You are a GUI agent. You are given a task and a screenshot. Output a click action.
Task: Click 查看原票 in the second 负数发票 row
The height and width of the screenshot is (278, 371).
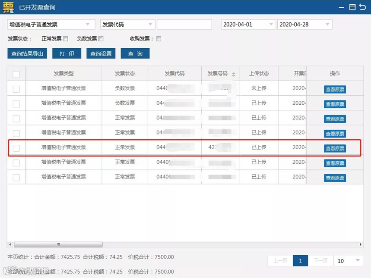(335, 104)
